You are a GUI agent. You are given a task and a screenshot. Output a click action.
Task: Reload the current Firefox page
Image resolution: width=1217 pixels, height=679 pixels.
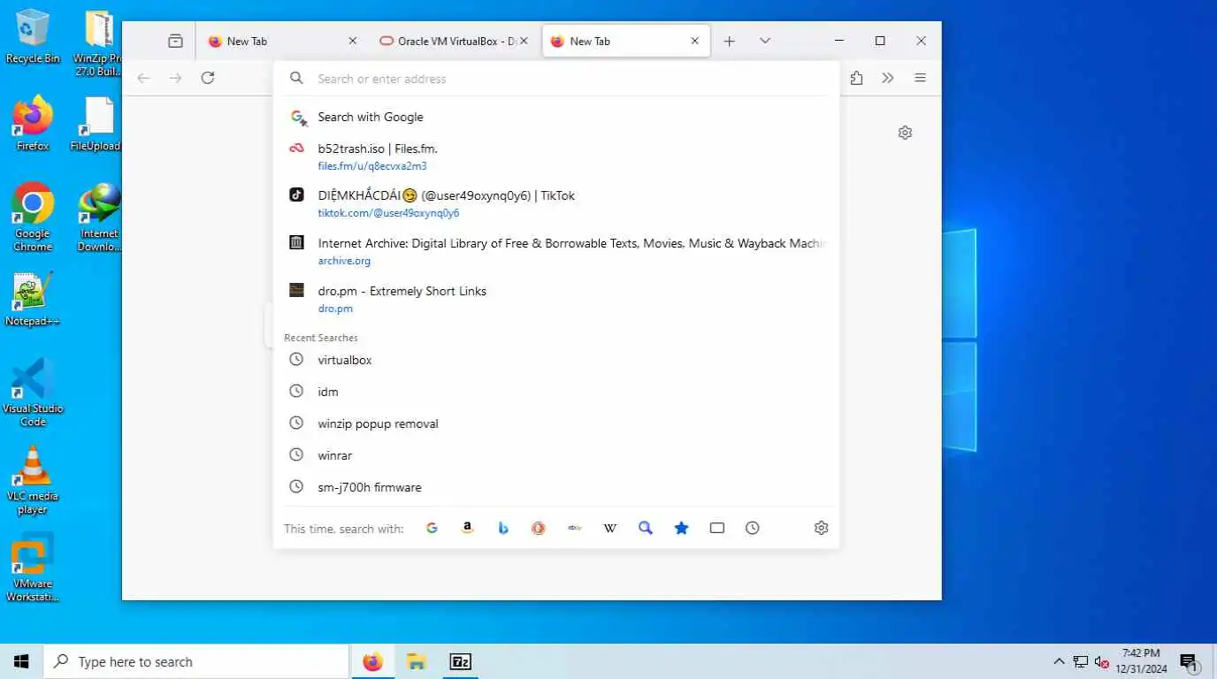(208, 78)
